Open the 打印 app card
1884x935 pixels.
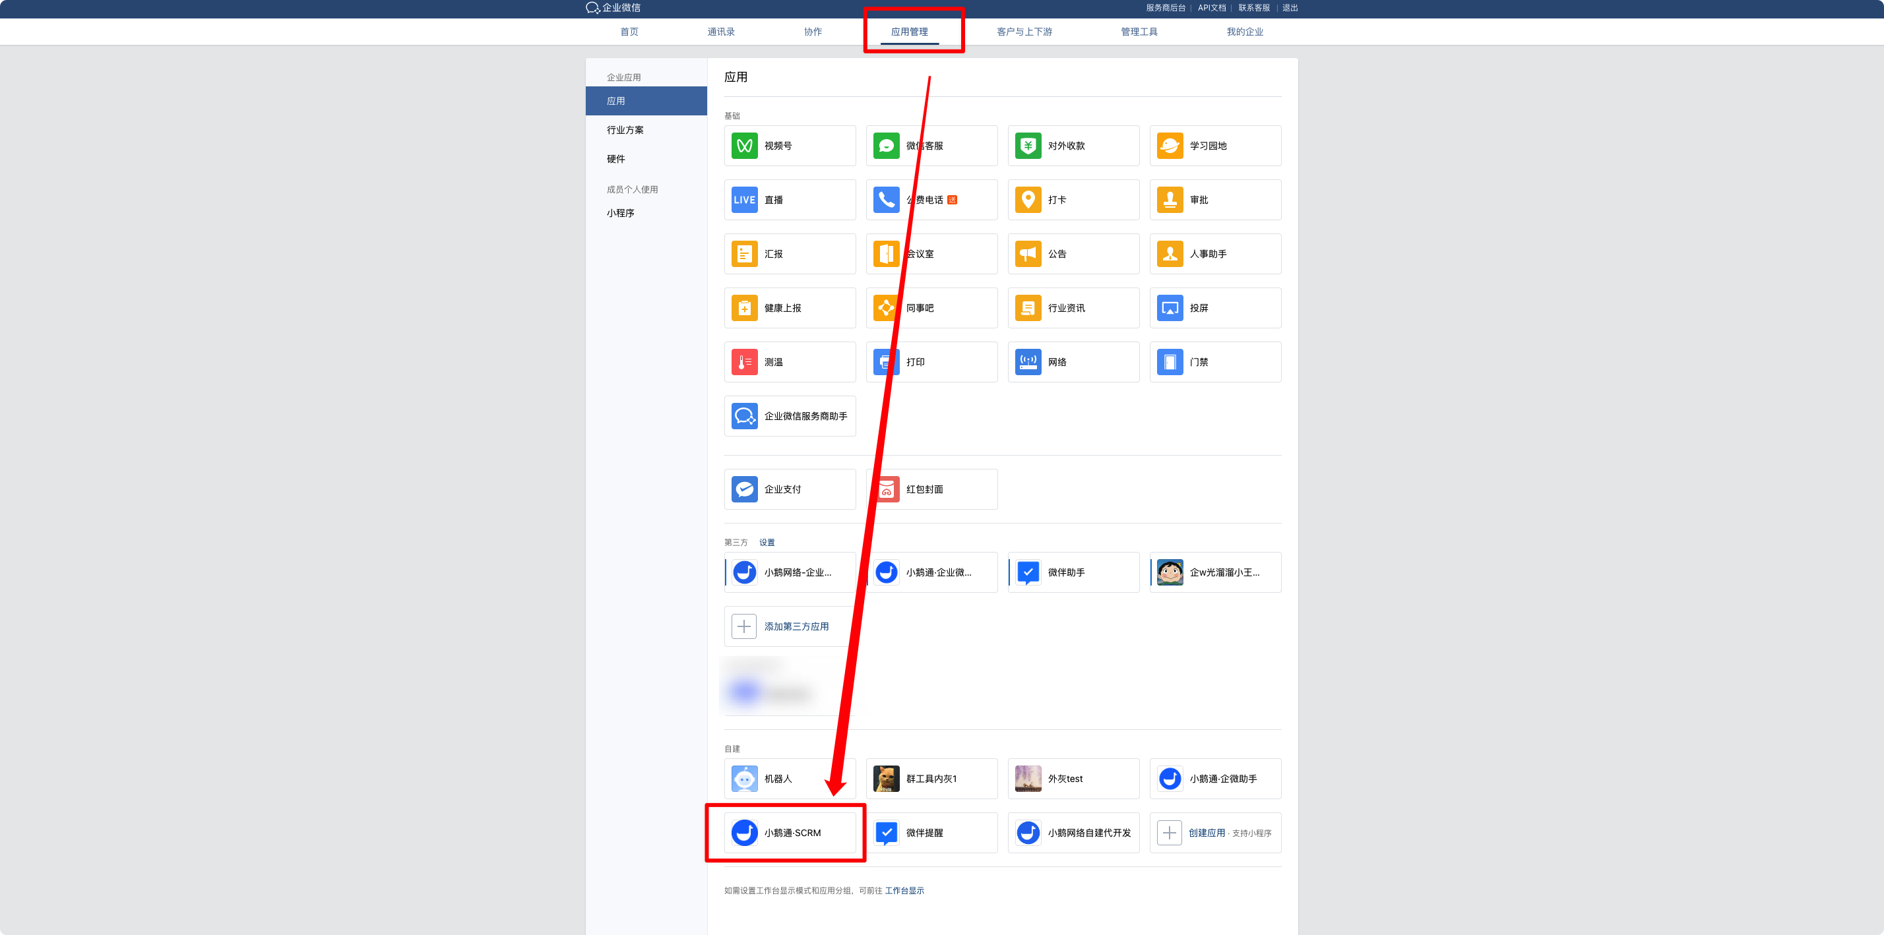point(931,362)
